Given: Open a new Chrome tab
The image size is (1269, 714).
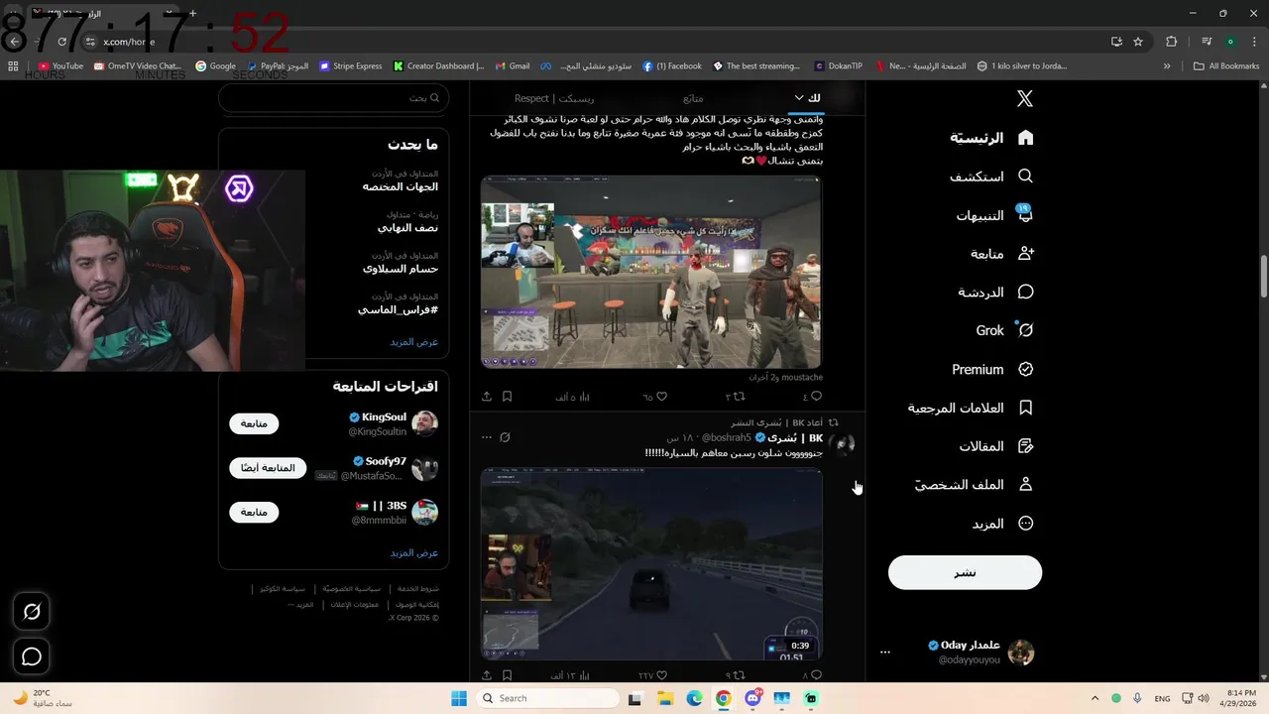Looking at the screenshot, I should [193, 14].
